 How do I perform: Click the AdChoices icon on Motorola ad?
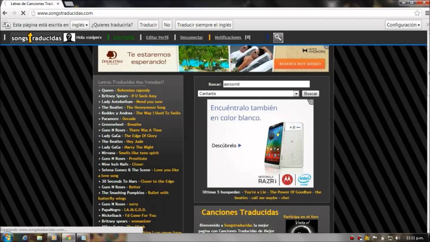(x=311, y=102)
